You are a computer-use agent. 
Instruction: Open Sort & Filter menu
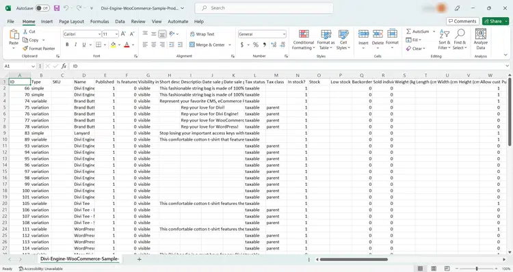pos(445,40)
